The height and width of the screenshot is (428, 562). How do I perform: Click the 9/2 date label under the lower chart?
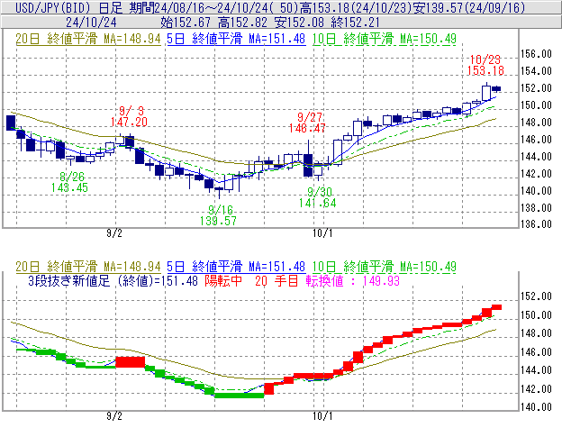[114, 415]
